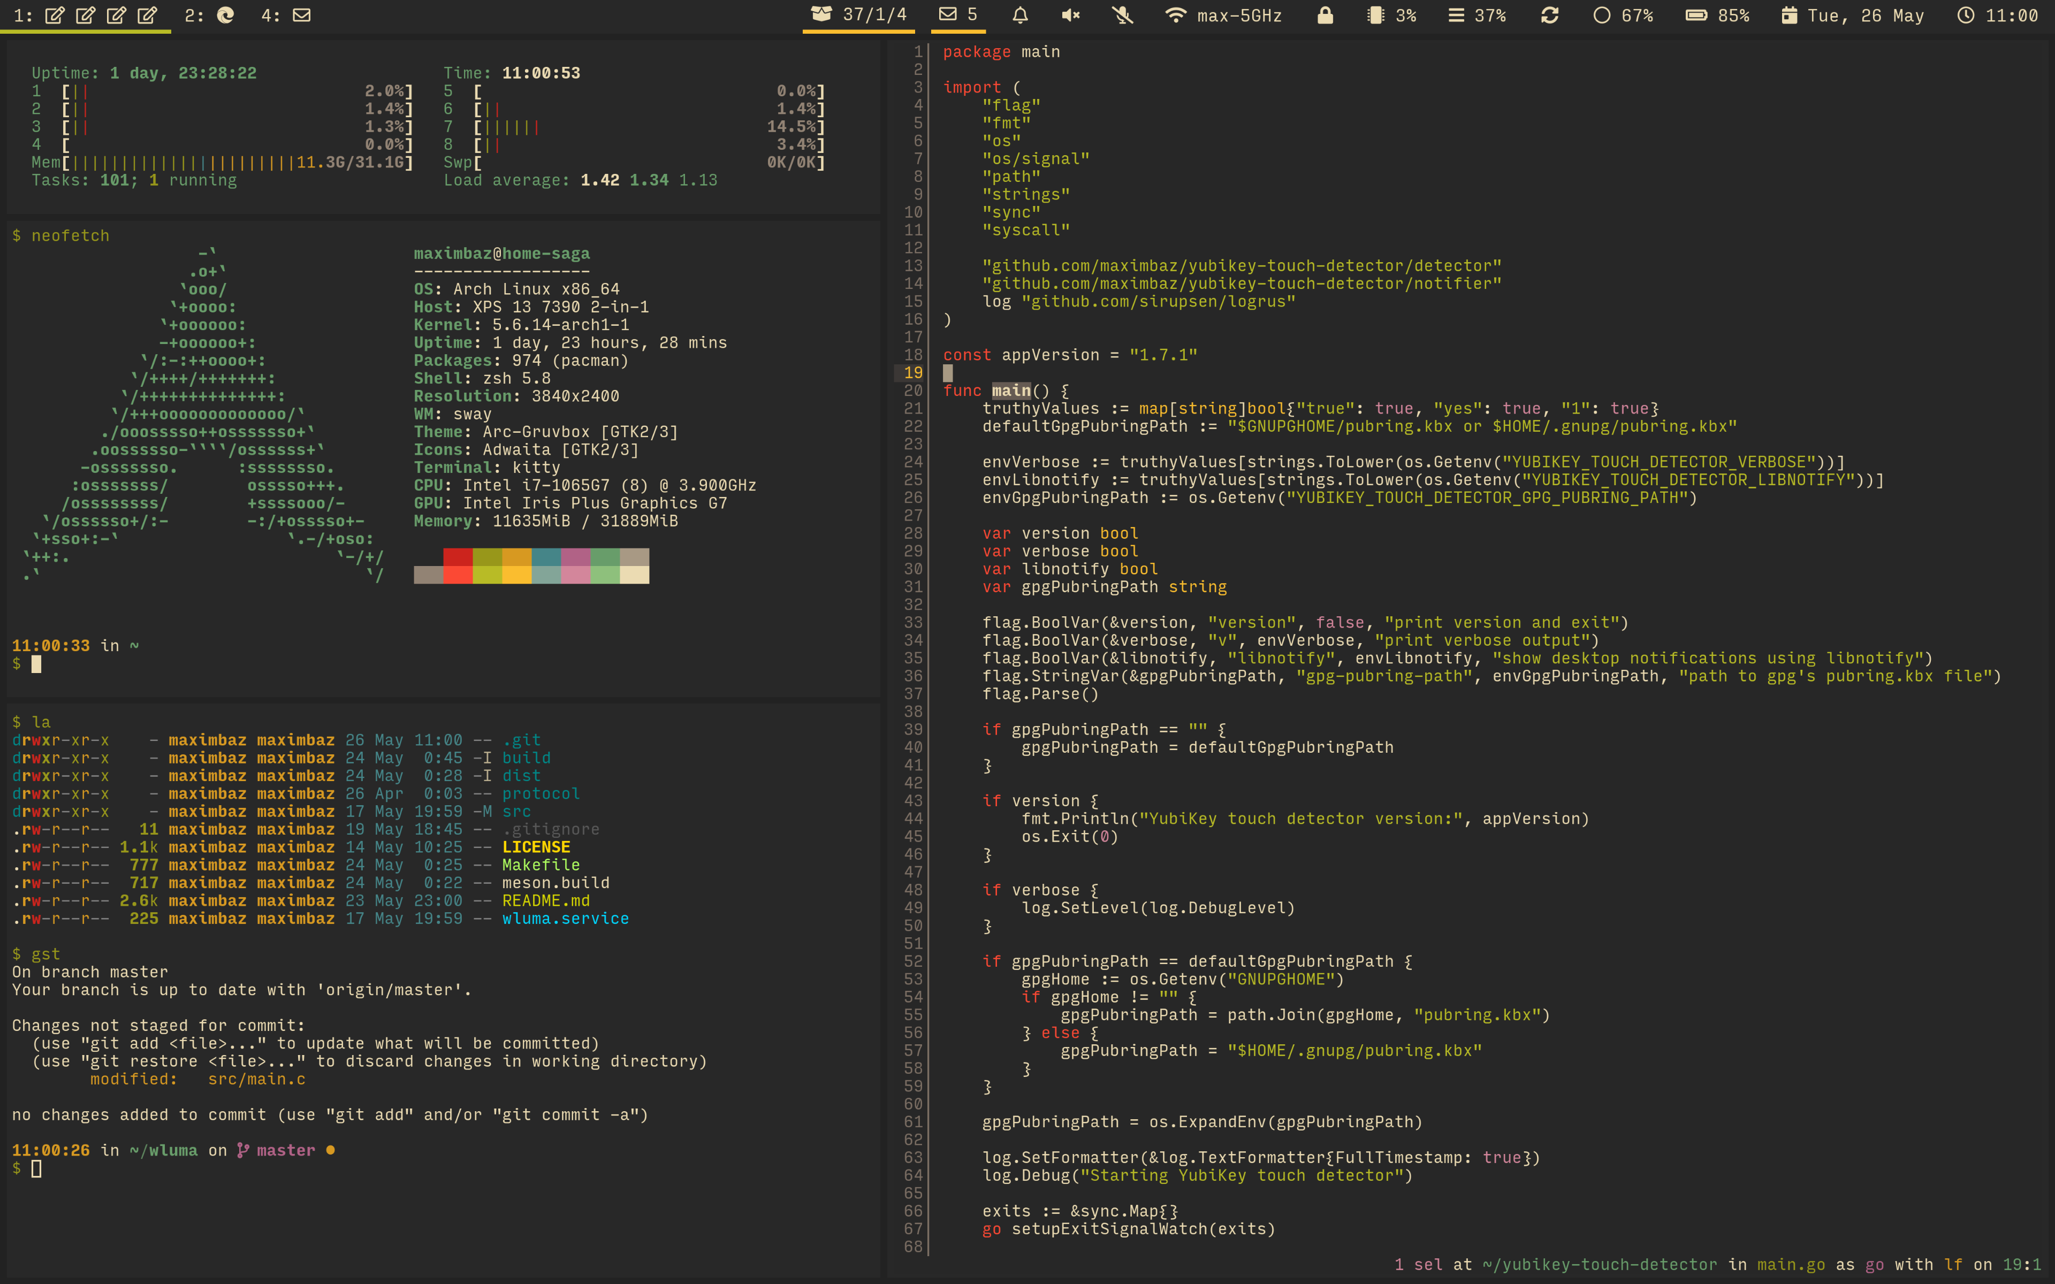Click the '67%' brightness value
Image resolution: width=2055 pixels, height=1284 pixels.
coord(1637,16)
